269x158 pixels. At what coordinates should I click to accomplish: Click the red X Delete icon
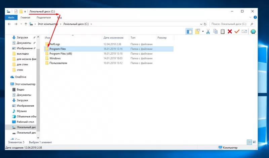[x=230, y=32]
